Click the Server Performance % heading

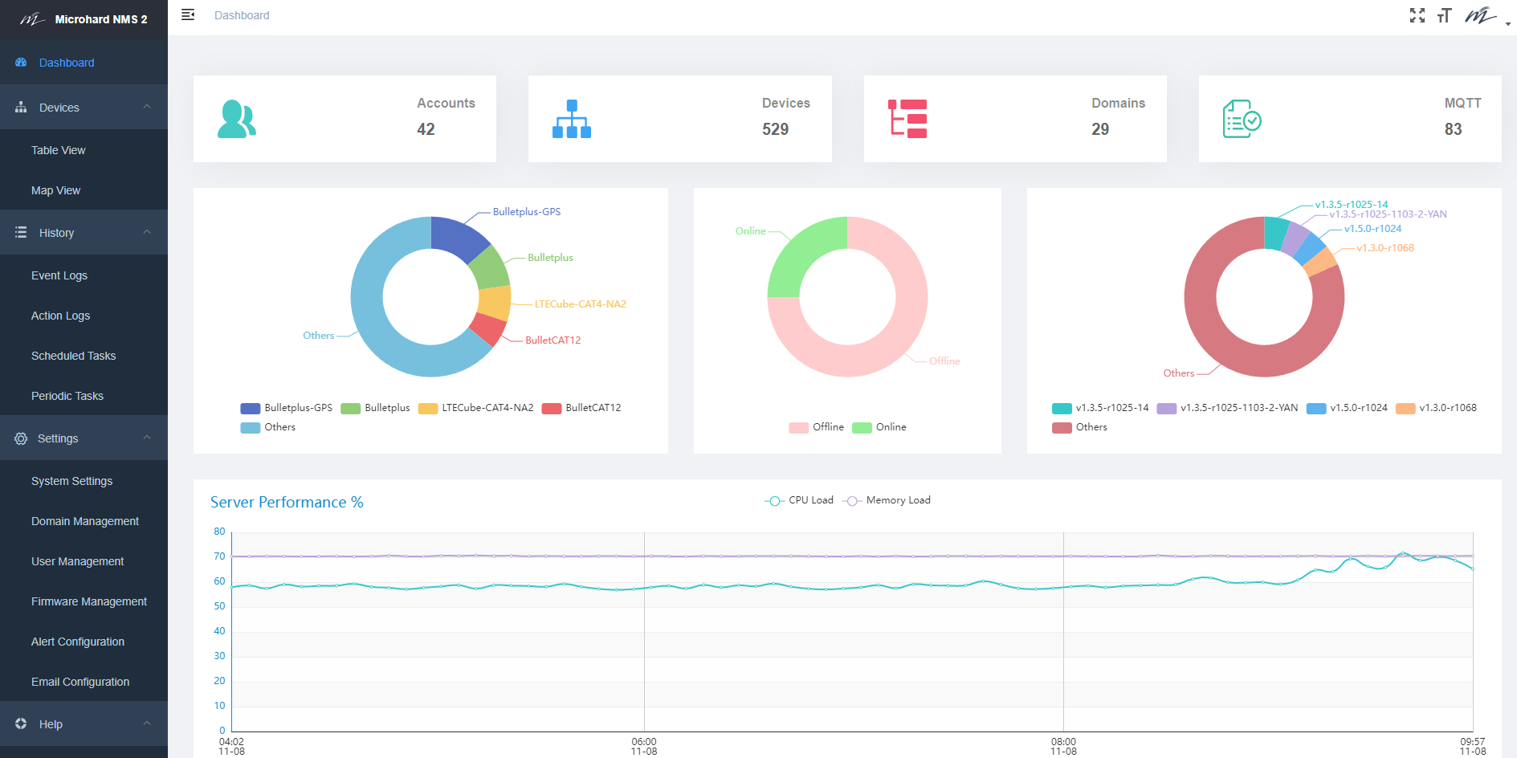pos(287,502)
